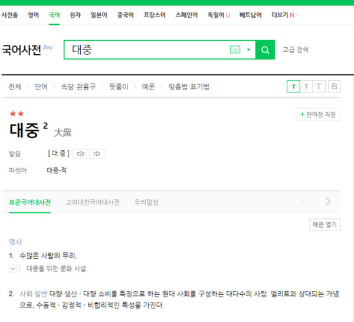Play pronunciation audio for 대중
The width and height of the screenshot is (354, 322).
[81, 154]
